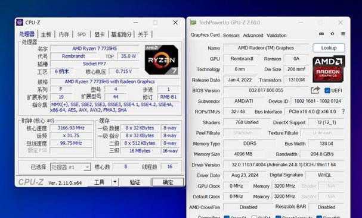This screenshot has width=362, height=218.
Task: Click the BIOS Version field 032.017.000.055
Action: tap(266, 90)
